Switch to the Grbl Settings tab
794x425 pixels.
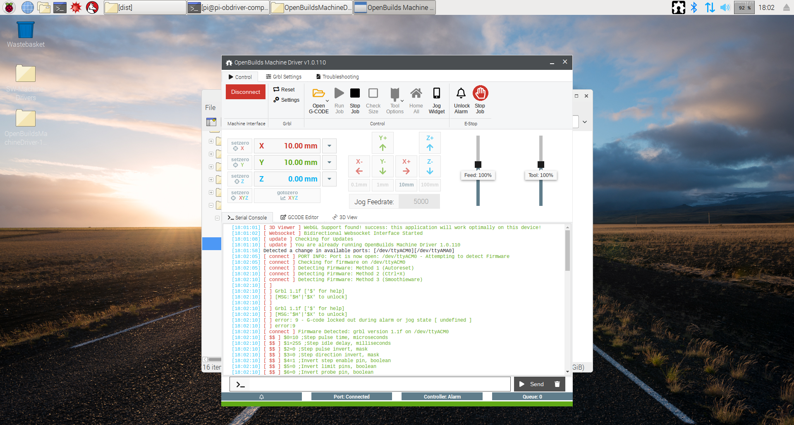click(284, 77)
